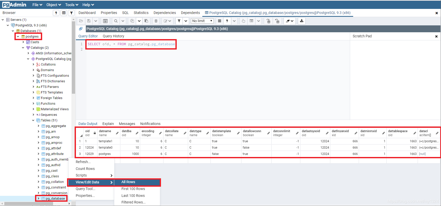Click the Explain hand icon
Screen dimensions: 441x206
click(x=243, y=21)
